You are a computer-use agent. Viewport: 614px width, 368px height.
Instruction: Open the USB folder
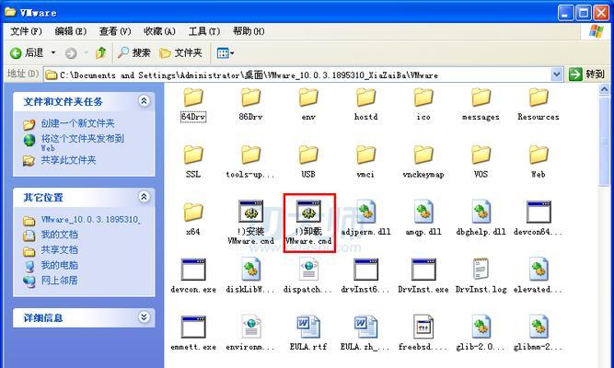[308, 162]
